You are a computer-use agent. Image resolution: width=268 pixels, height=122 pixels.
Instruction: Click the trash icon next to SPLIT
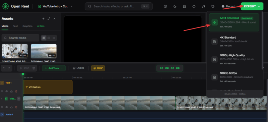34,68
